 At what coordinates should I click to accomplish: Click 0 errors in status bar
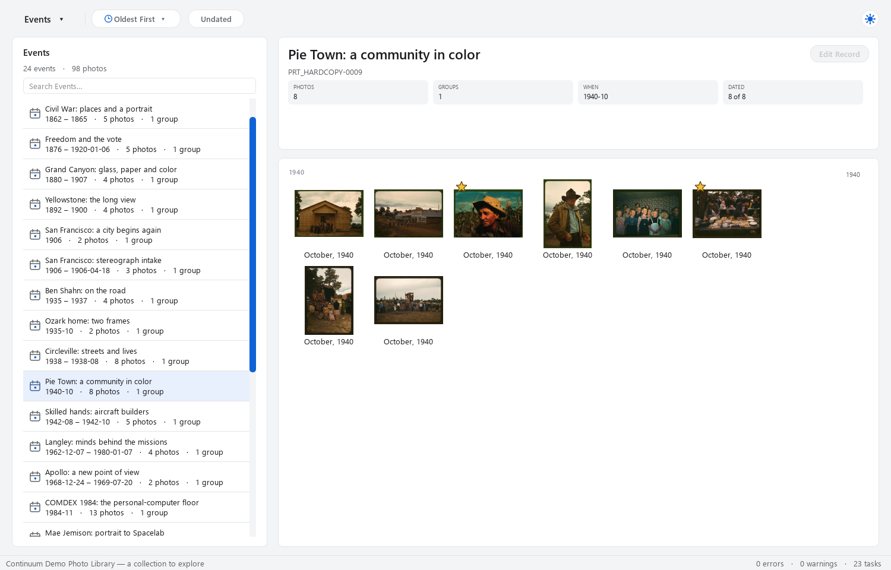pyautogui.click(x=770, y=563)
